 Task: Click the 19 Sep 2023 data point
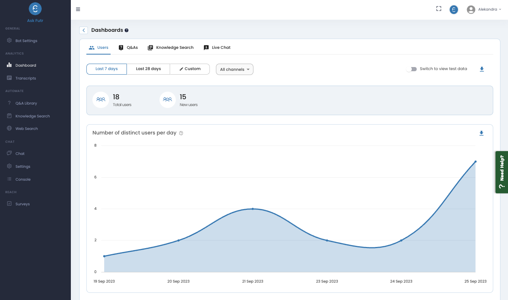104,256
